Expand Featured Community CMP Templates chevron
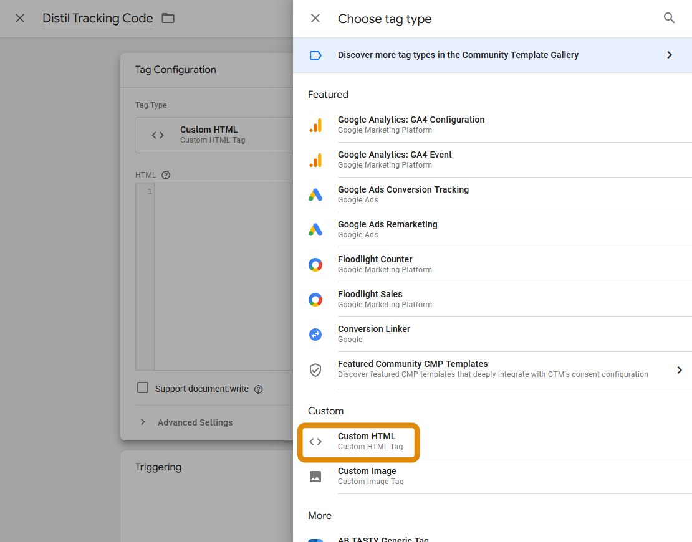This screenshot has width=692, height=542. [680, 370]
